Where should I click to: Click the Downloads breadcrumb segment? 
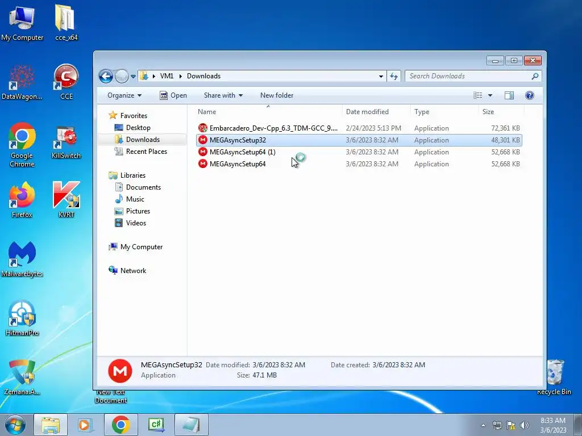point(204,77)
